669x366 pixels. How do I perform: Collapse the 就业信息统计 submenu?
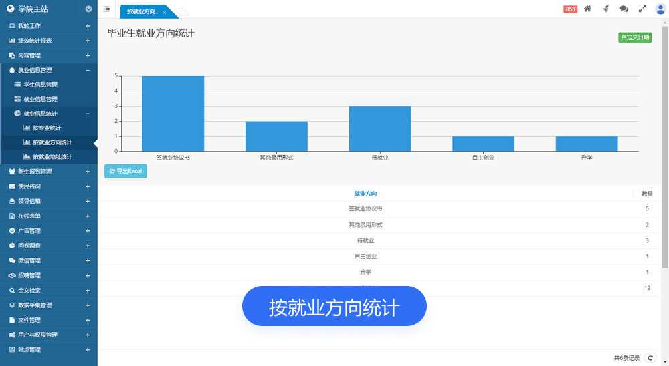tap(88, 114)
